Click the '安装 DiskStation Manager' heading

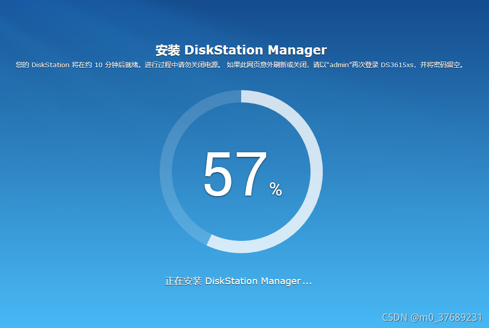pyautogui.click(x=241, y=50)
